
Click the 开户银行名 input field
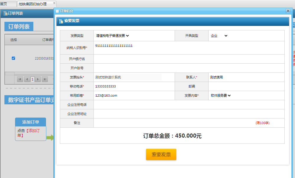[189, 59]
